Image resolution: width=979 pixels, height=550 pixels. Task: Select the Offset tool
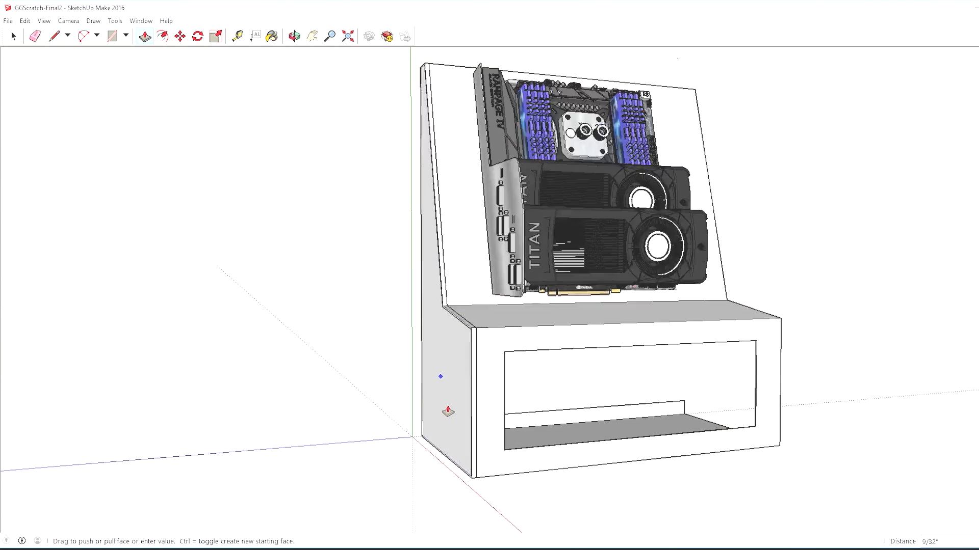coord(163,36)
